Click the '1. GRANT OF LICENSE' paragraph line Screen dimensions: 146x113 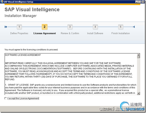coord(71,85)
